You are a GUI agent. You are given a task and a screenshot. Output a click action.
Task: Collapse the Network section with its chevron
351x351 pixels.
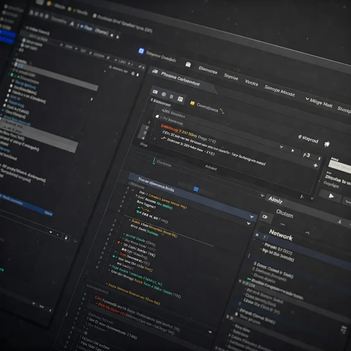[307, 233]
